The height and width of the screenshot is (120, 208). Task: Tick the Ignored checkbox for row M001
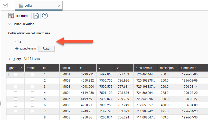(x=15, y=74)
